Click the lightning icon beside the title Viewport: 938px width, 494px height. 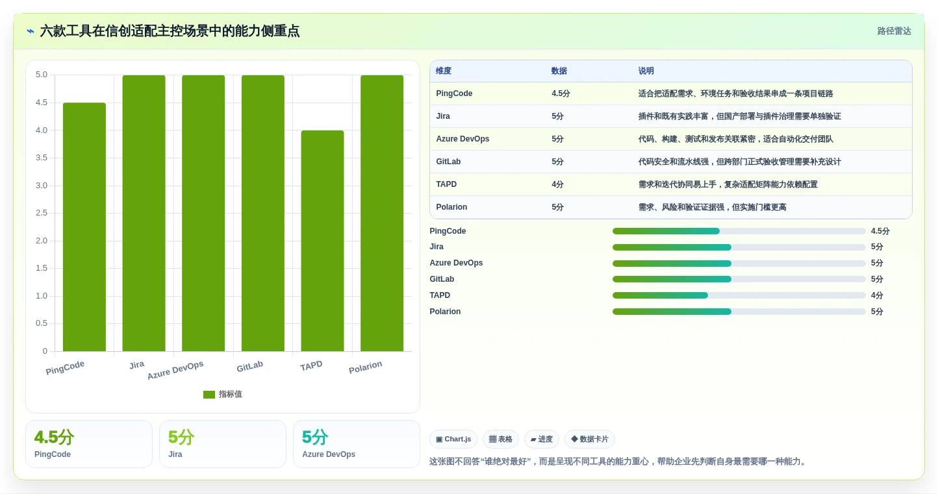(x=31, y=31)
